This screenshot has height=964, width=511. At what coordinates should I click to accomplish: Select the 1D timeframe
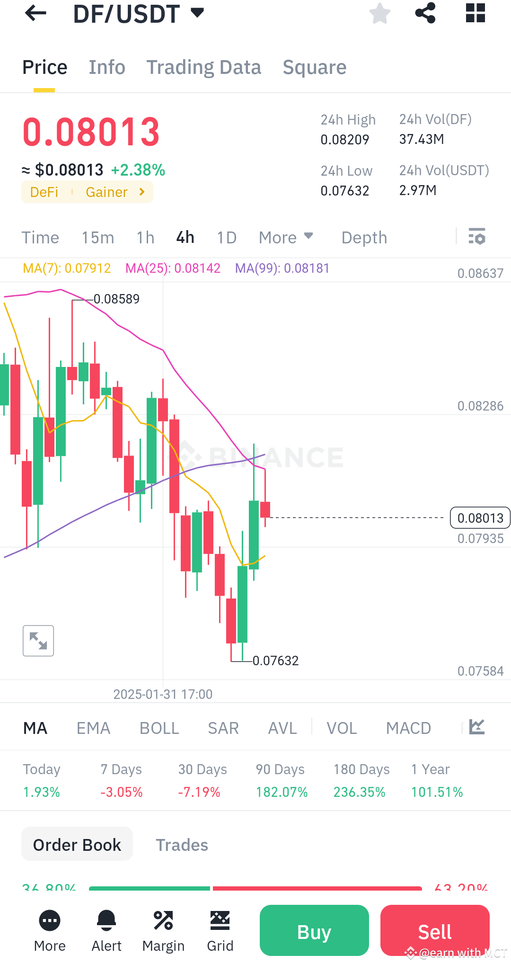[x=226, y=237]
